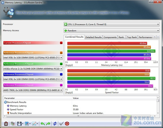Select the Speed Factor row text

17,109
